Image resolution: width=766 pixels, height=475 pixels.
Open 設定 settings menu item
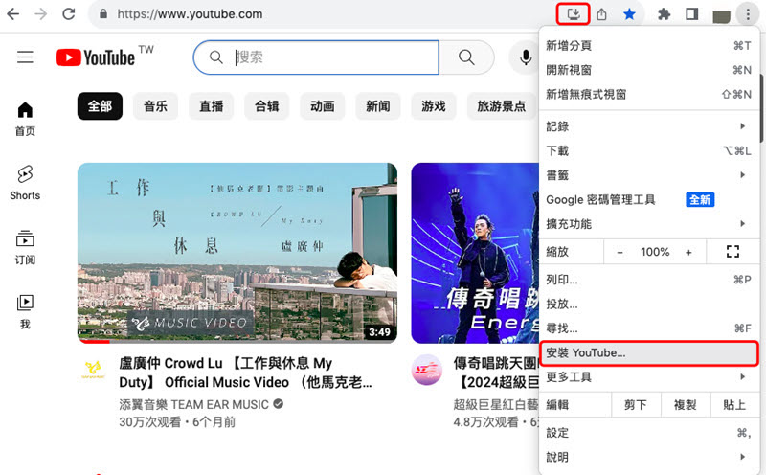[x=649, y=433]
